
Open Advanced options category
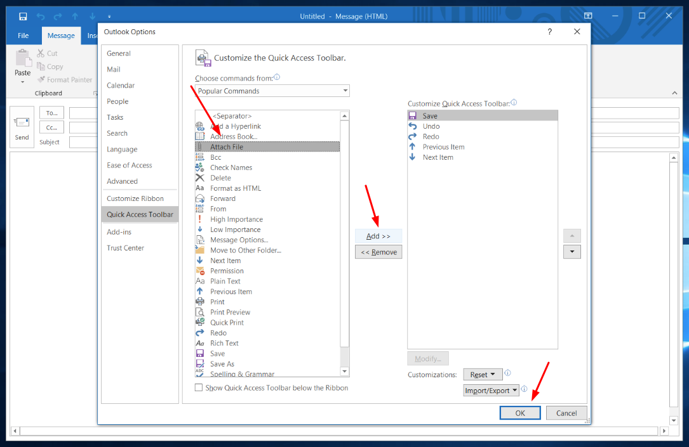pos(122,181)
